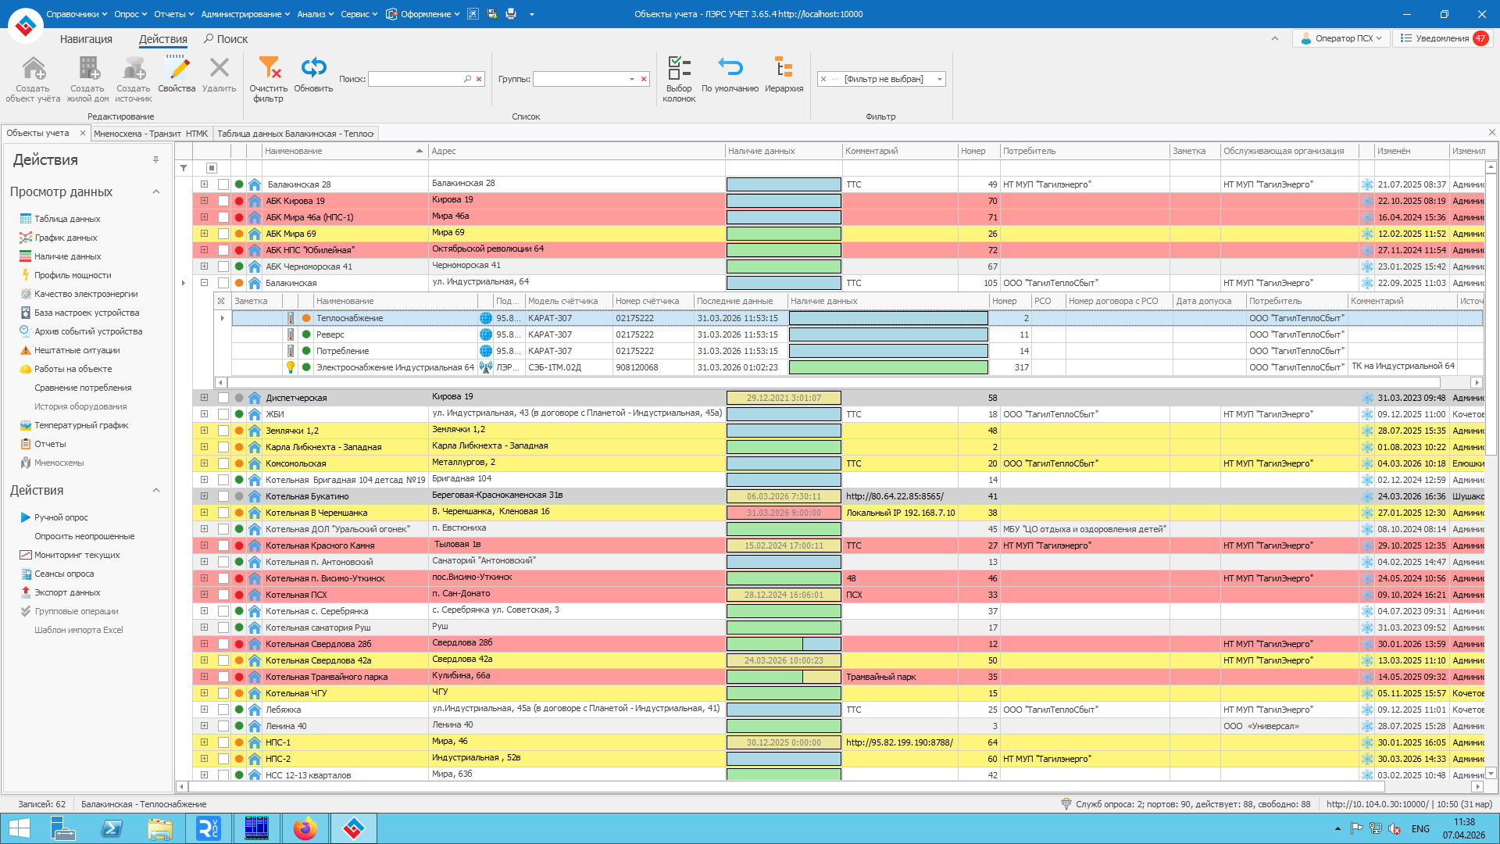Click Создать объект учёта icon

33,69
